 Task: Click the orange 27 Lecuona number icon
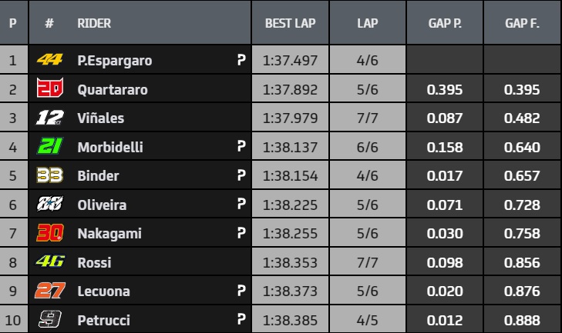[50, 291]
